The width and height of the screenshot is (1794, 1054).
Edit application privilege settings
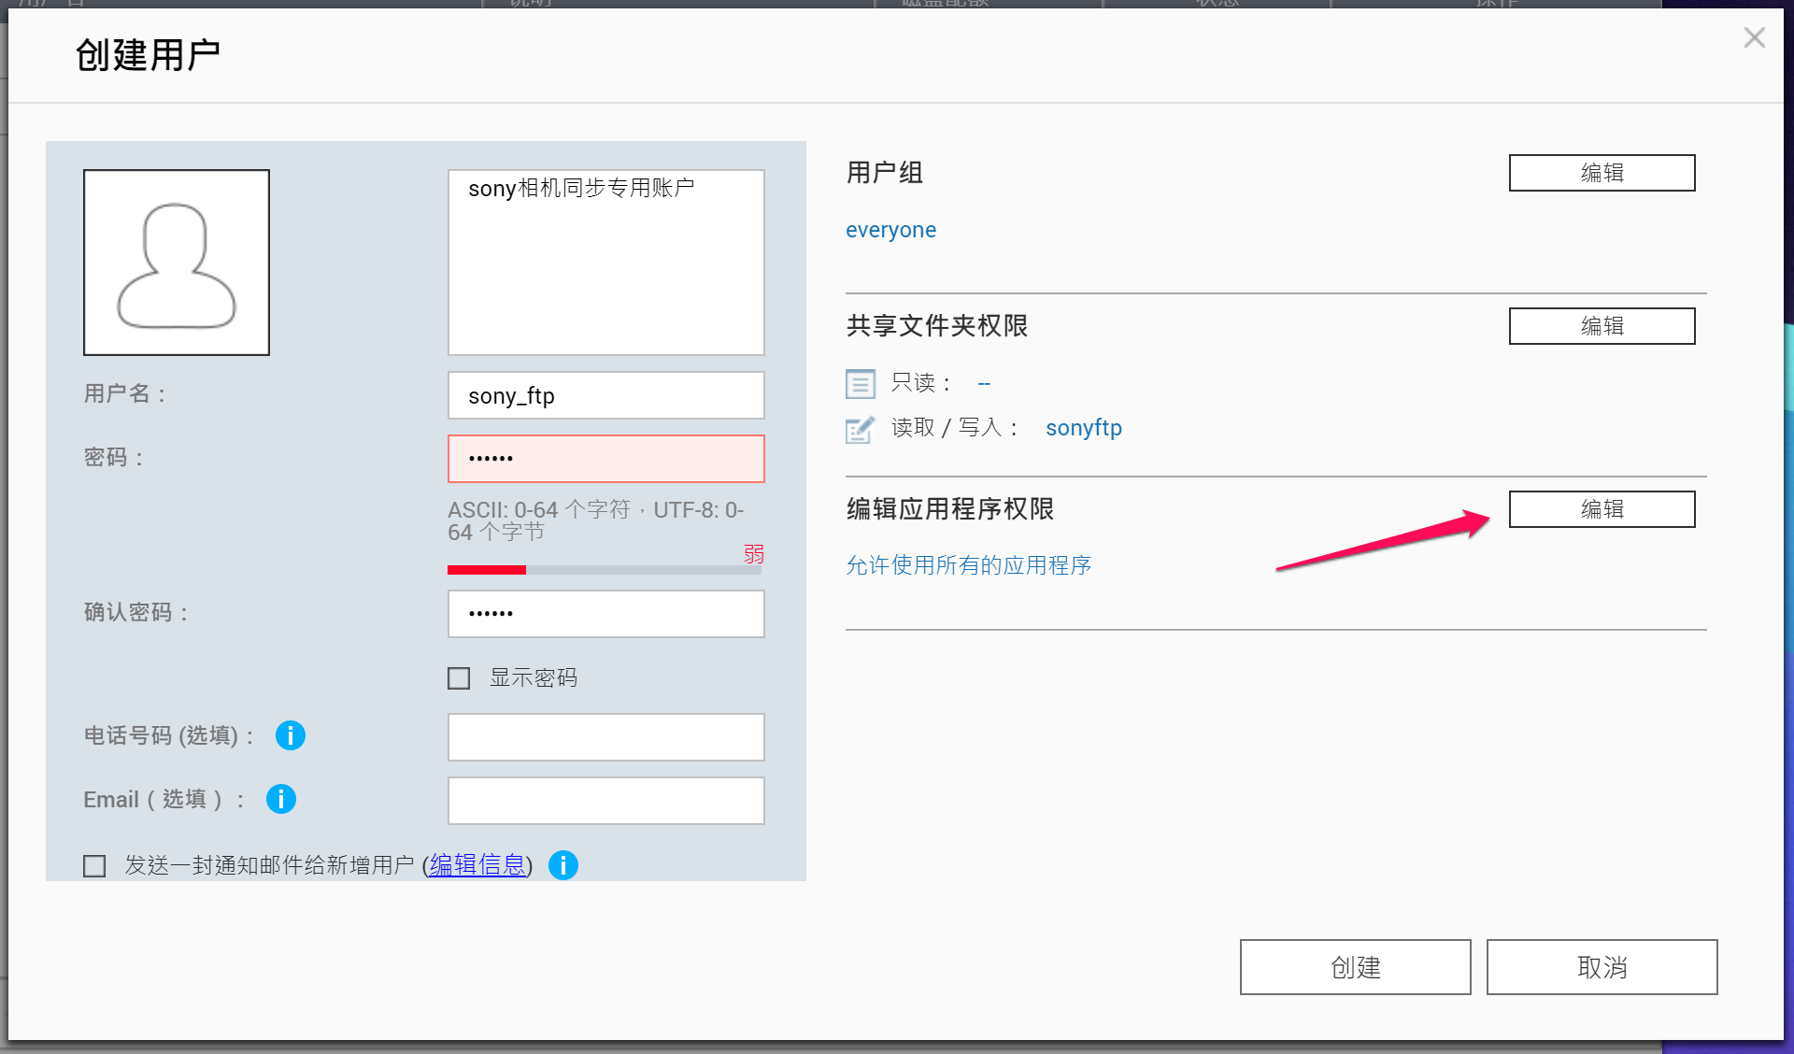tap(1602, 509)
